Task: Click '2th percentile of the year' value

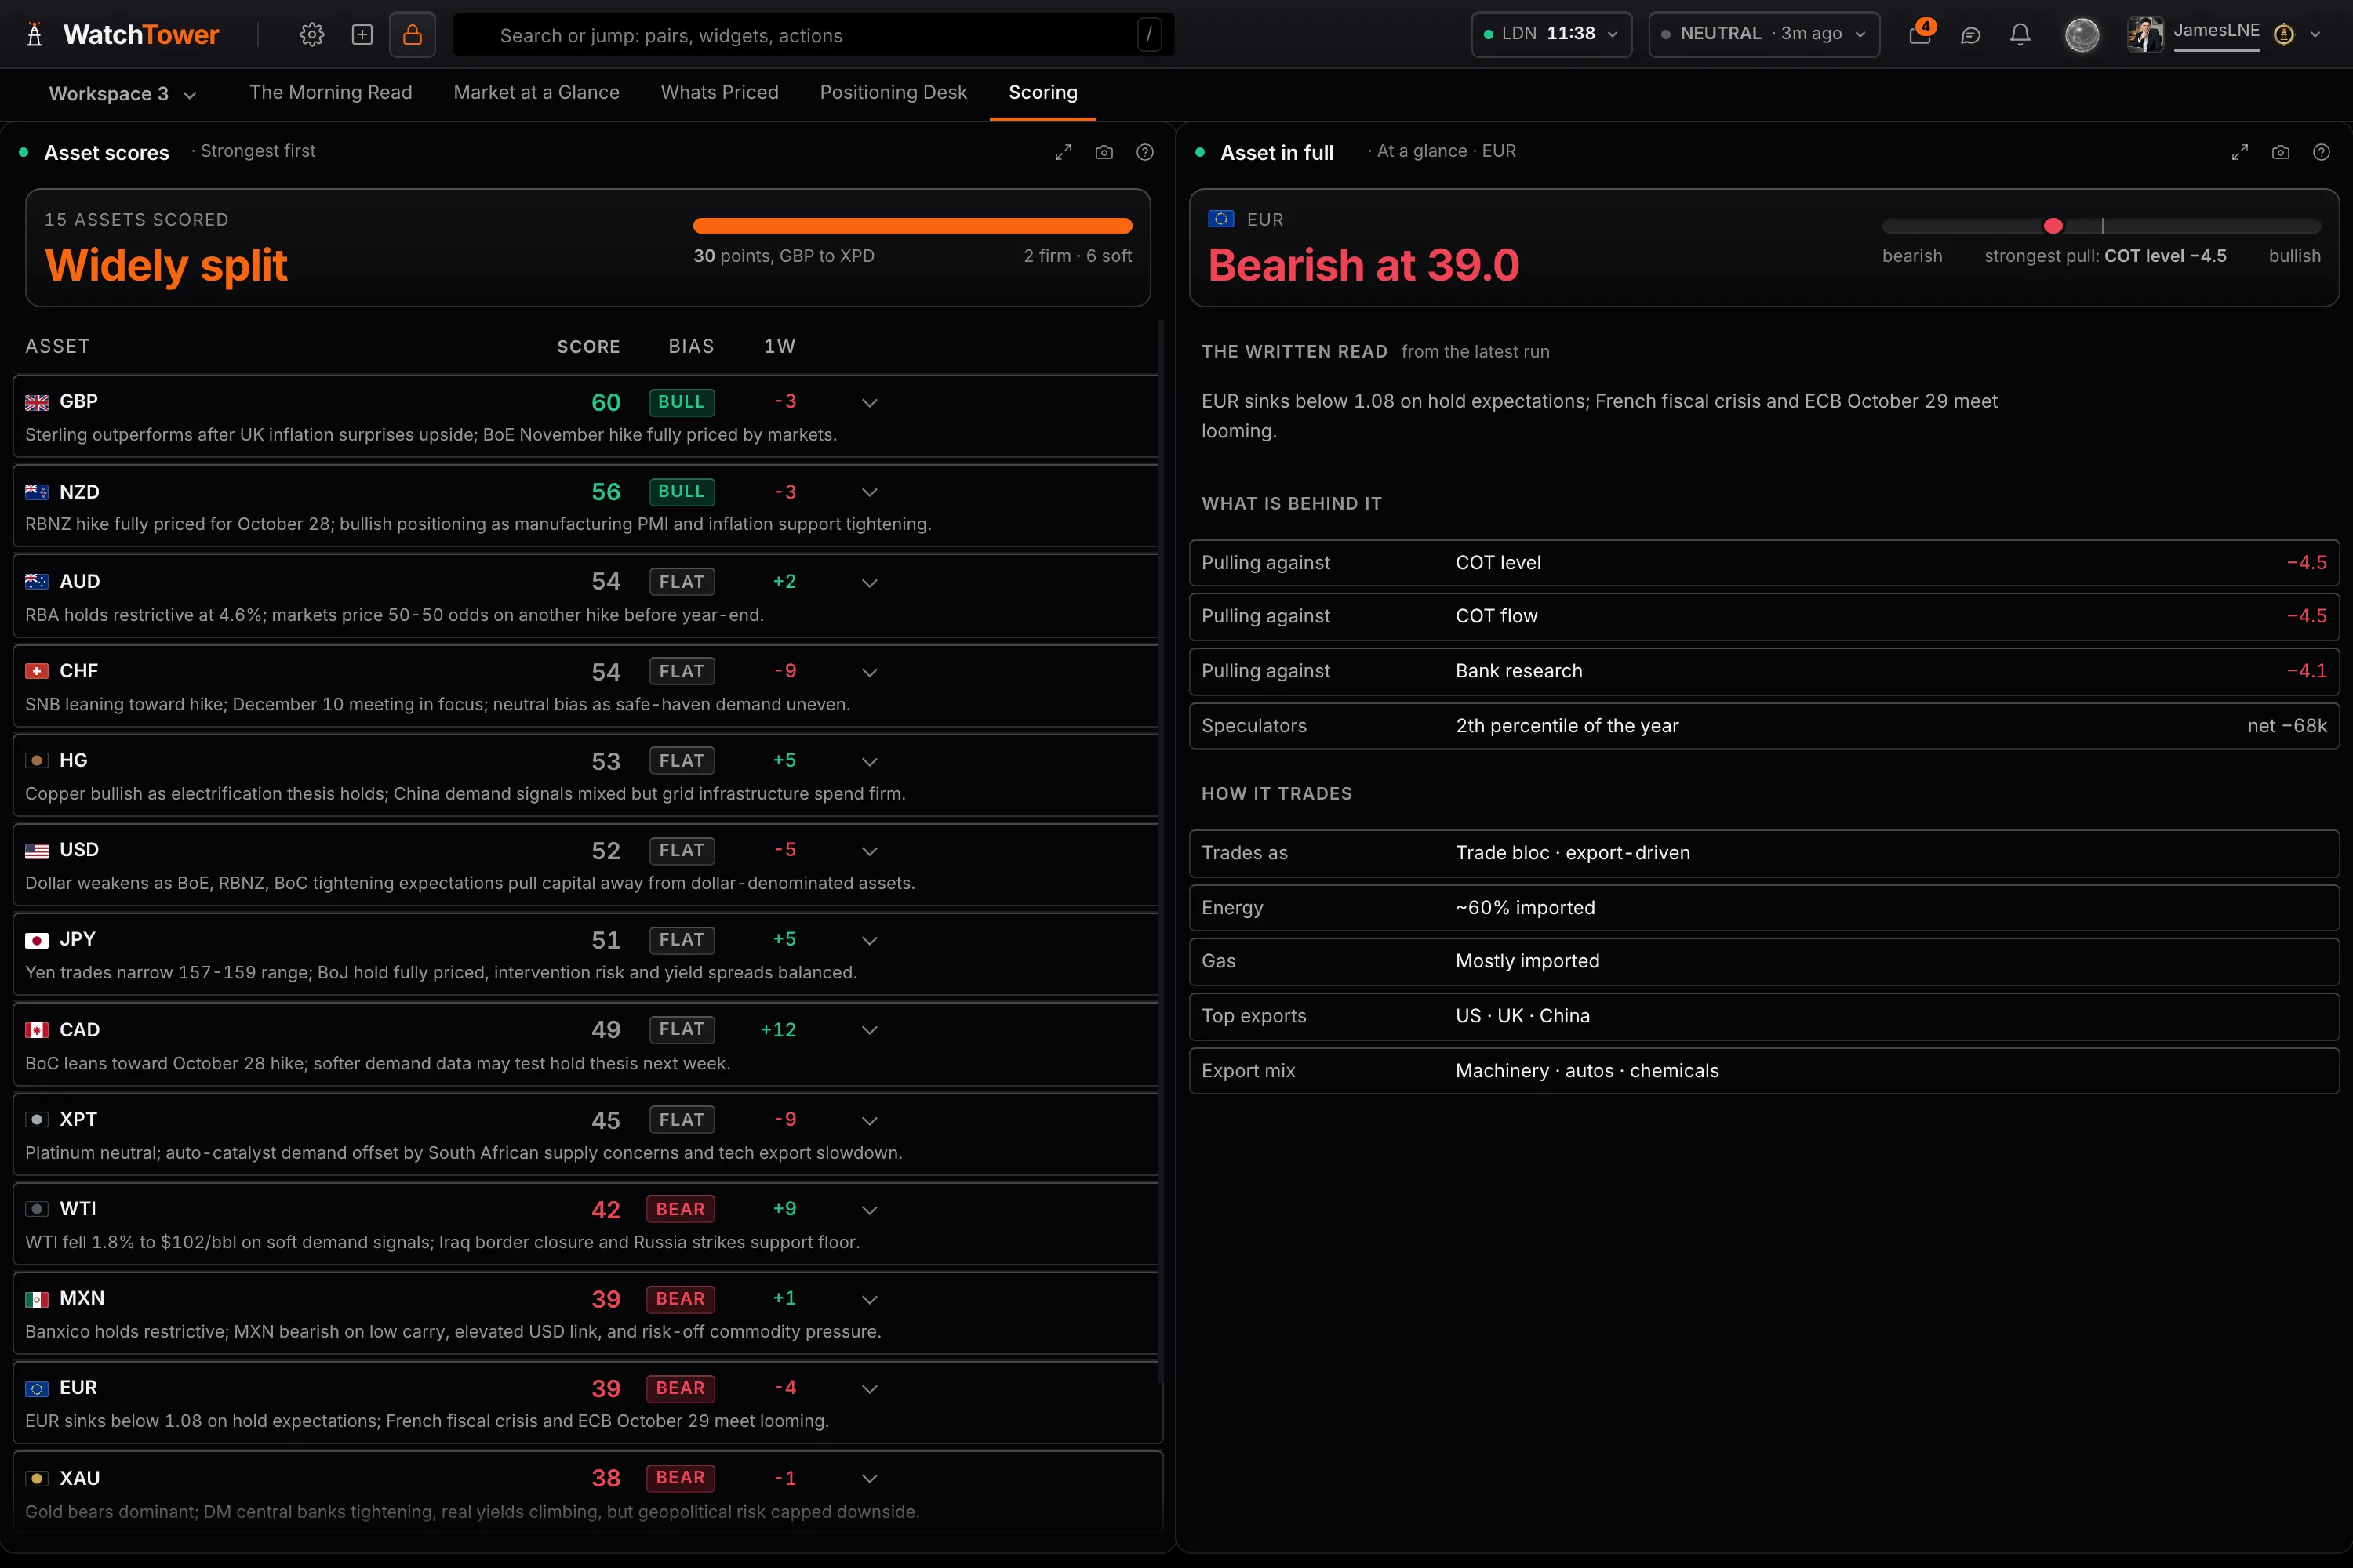Action: coord(1566,726)
